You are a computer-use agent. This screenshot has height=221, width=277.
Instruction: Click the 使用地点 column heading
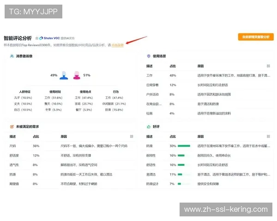(x=85, y=92)
